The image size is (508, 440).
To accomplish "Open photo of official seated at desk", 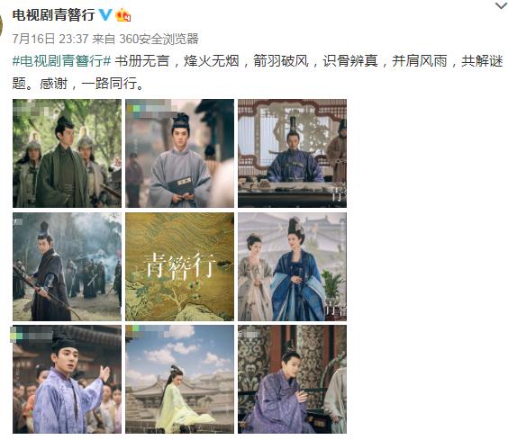I will [292, 153].
